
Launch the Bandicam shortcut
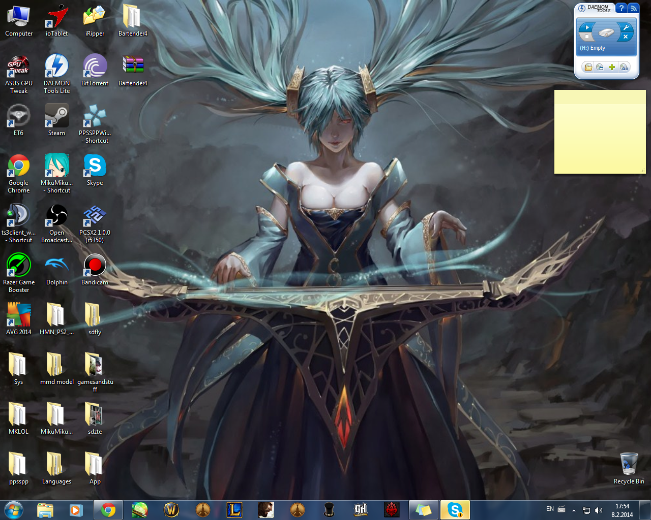click(x=95, y=269)
